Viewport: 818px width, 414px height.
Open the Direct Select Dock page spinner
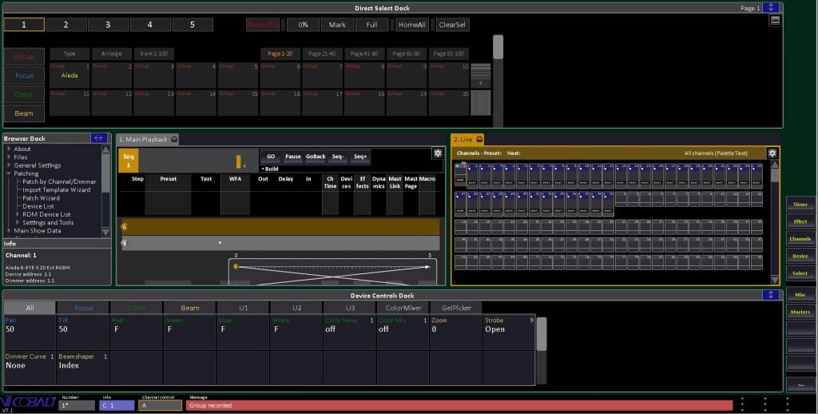click(770, 7)
